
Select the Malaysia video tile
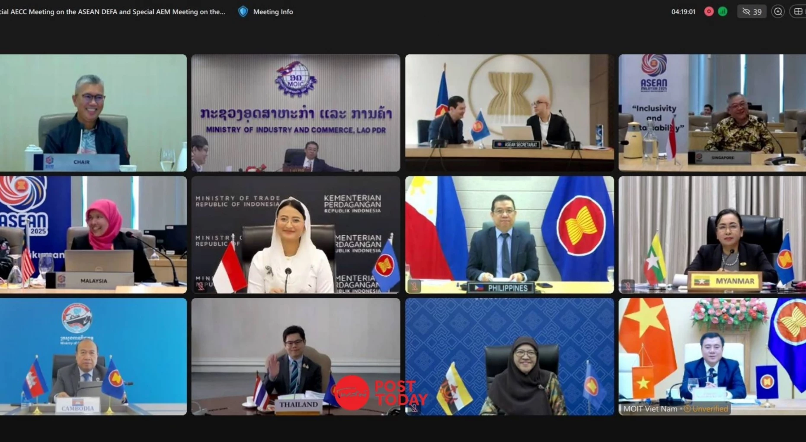93,235
